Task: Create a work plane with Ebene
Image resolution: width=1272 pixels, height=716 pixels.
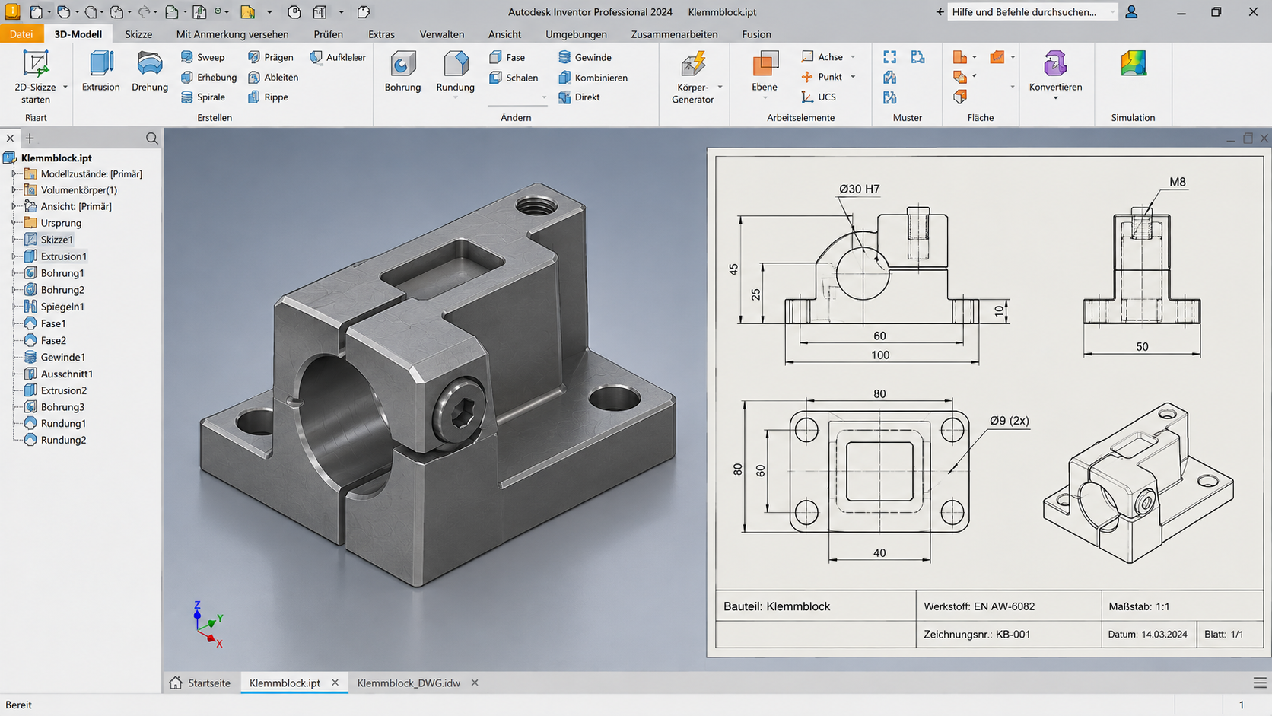Action: click(765, 71)
